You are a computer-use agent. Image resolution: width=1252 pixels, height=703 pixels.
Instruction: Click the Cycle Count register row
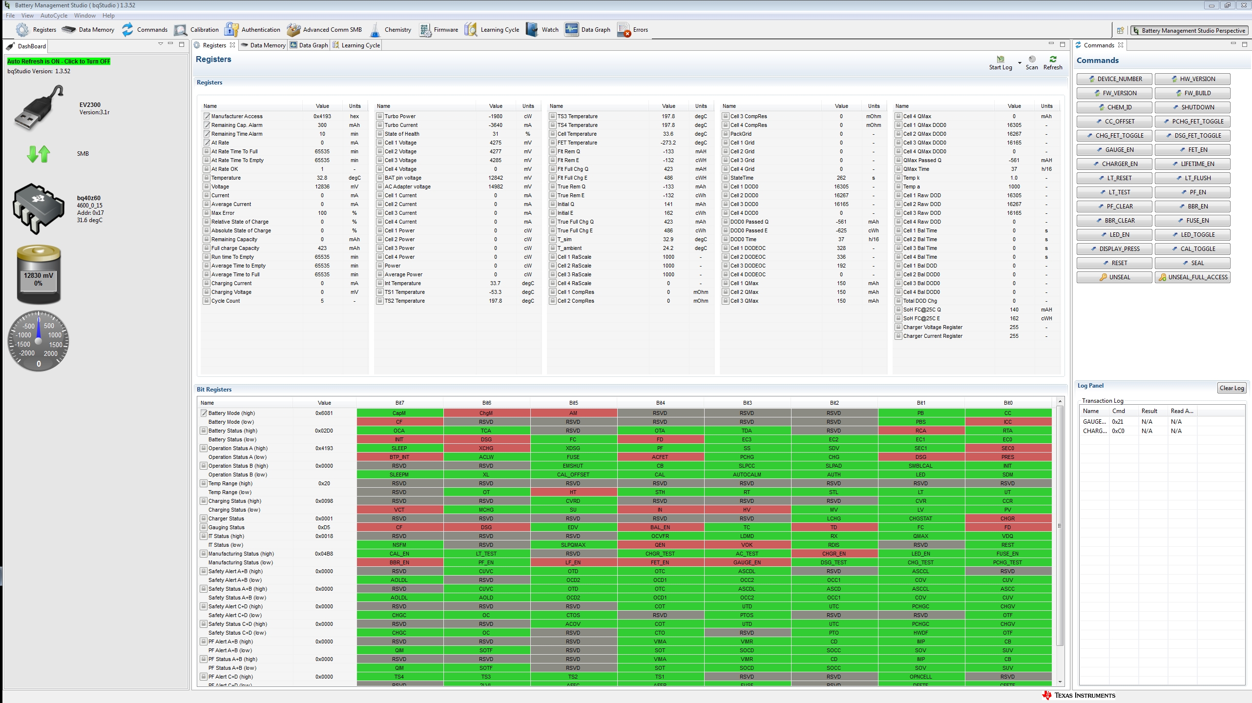click(x=284, y=301)
